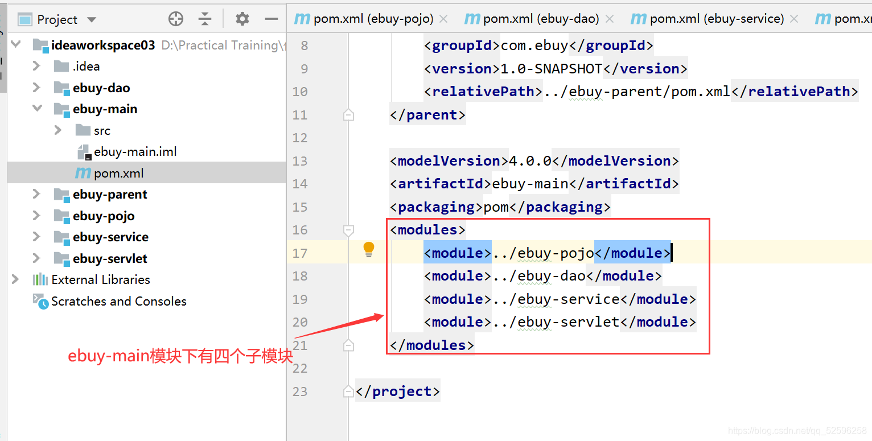Image resolution: width=872 pixels, height=441 pixels.
Task: Expand the ebuy-dao module
Action: (36, 88)
